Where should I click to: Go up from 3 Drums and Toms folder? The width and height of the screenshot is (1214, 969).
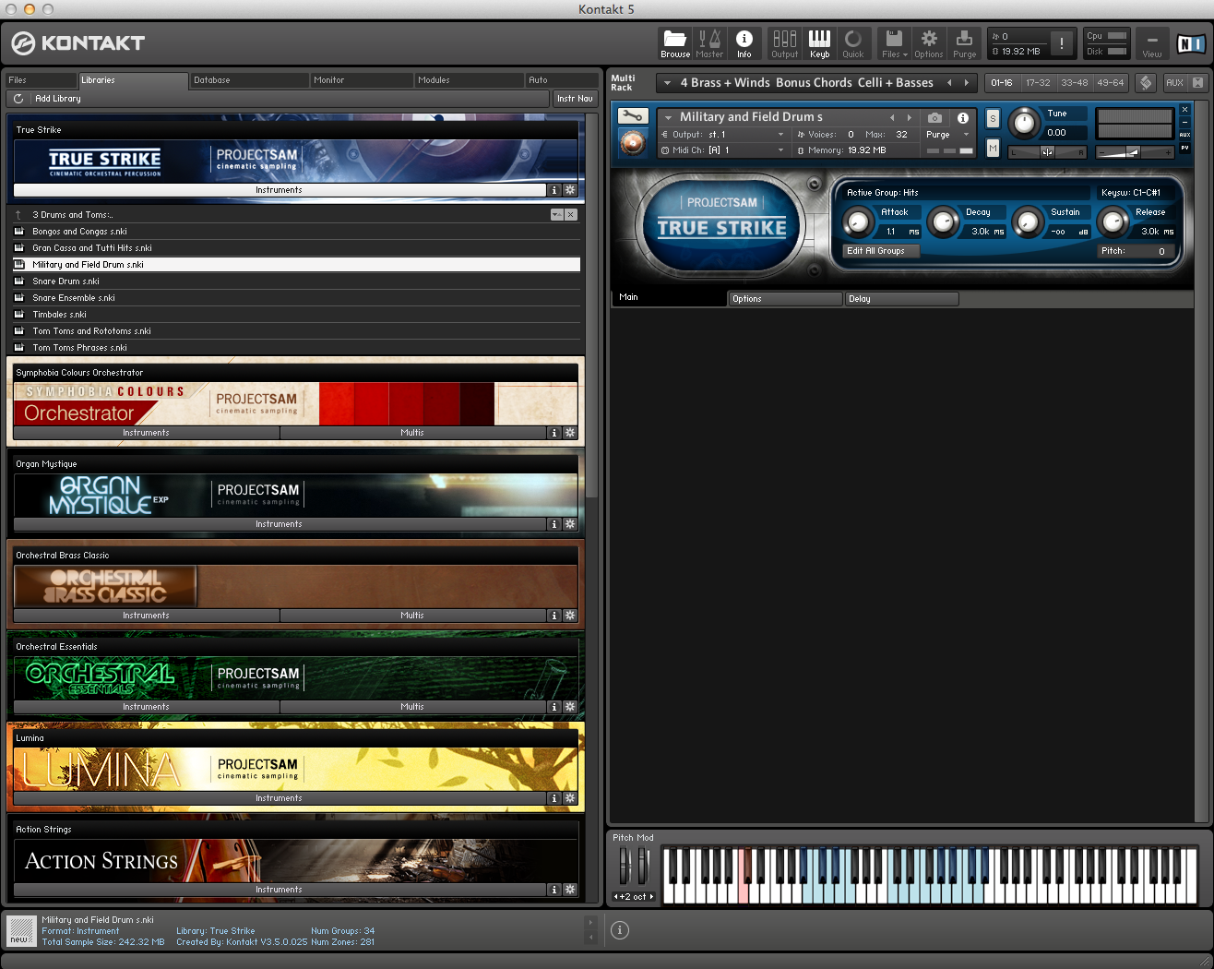18,215
